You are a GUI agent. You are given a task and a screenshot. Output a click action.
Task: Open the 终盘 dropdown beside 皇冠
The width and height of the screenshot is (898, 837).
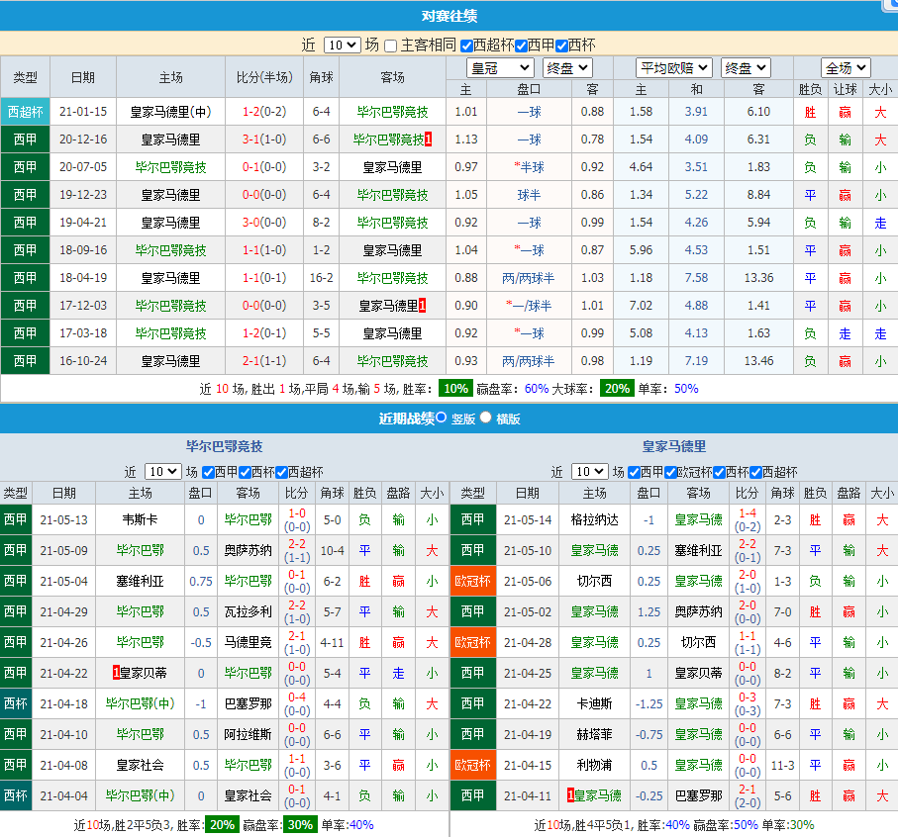coord(567,68)
